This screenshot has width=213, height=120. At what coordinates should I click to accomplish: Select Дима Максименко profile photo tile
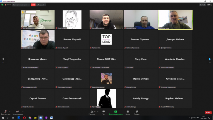[106, 79]
